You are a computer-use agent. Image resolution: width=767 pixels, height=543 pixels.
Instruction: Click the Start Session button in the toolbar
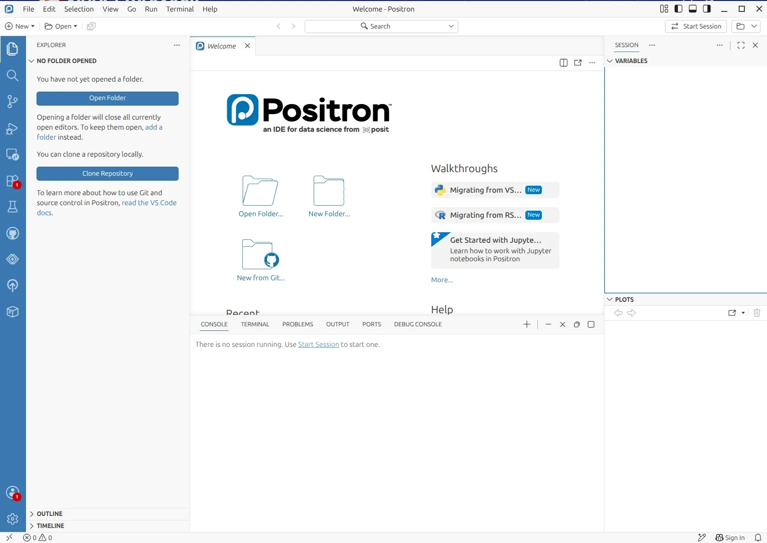point(696,27)
